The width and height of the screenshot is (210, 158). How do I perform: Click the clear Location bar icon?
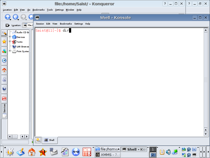coord(8,25)
